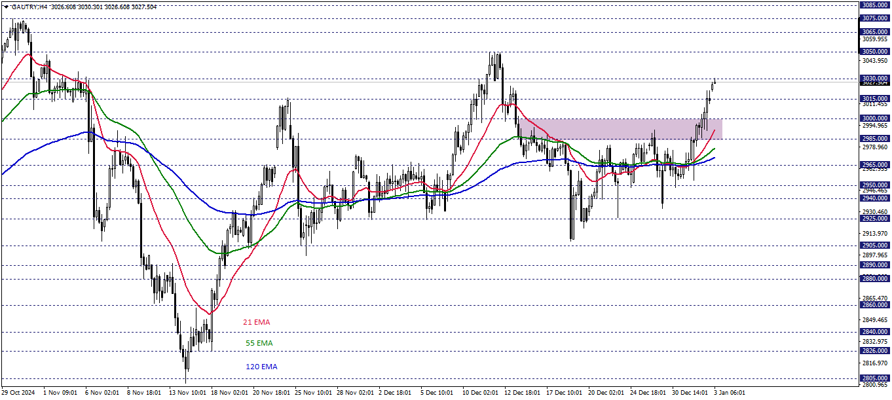Click the 2880.000 price level label

[x=874, y=279]
